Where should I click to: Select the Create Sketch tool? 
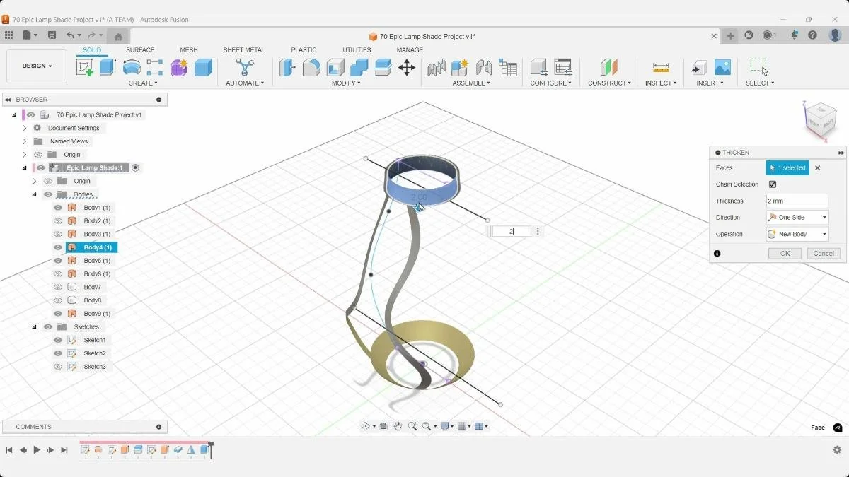tap(84, 67)
